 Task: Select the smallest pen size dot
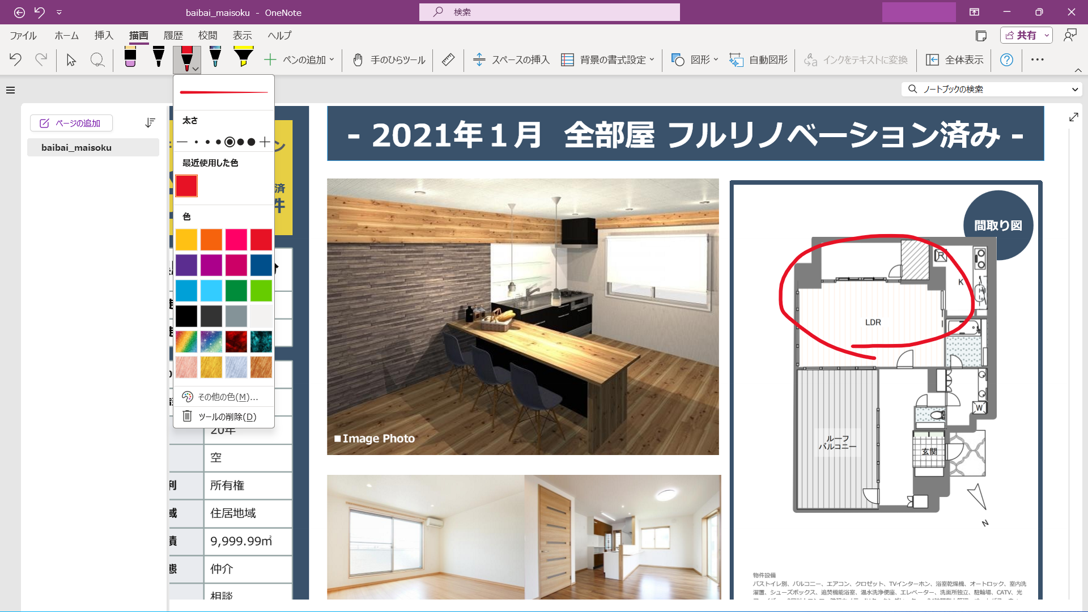coord(196,142)
